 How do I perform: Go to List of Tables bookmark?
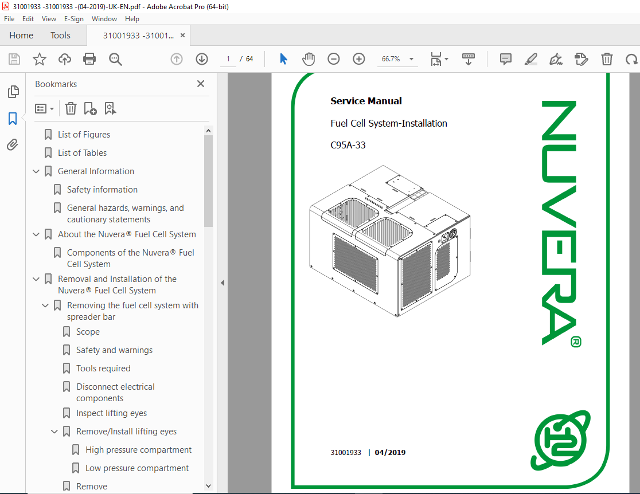point(82,153)
